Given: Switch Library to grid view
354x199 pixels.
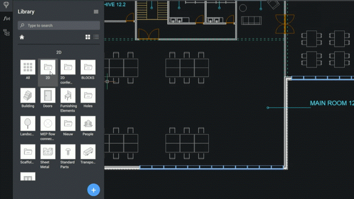Looking at the screenshot, I should point(88,37).
